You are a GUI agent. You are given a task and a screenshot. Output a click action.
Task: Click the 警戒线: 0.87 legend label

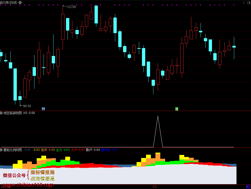tap(109, 150)
